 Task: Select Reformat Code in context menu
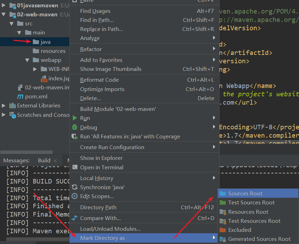click(x=99, y=80)
